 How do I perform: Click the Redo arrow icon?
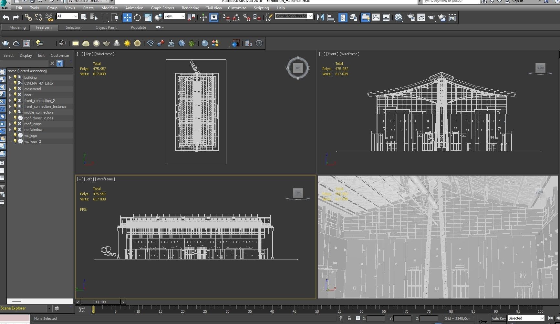click(16, 17)
